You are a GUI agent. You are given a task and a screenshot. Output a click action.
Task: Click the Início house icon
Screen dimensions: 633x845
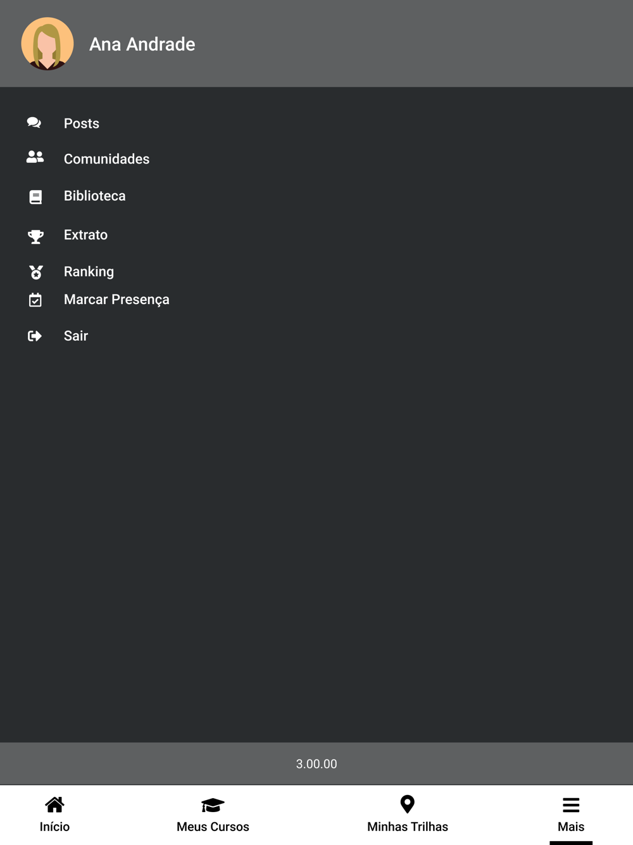click(54, 804)
